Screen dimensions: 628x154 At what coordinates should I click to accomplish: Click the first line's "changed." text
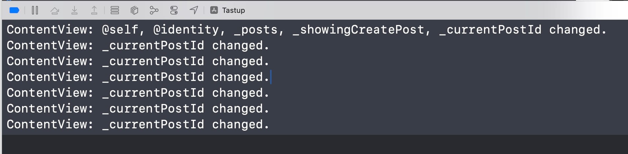pyautogui.click(x=578, y=30)
